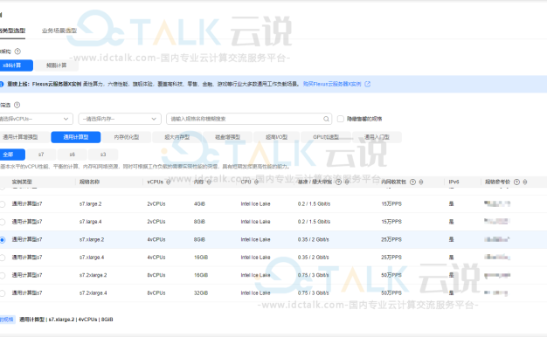Click the 32GiB memory cell
The width and height of the screenshot is (547, 337).
[201, 293]
